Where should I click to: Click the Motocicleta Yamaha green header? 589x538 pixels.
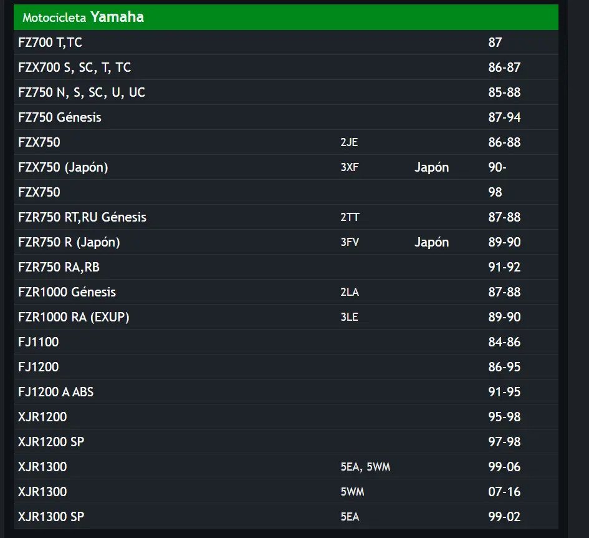286,17
